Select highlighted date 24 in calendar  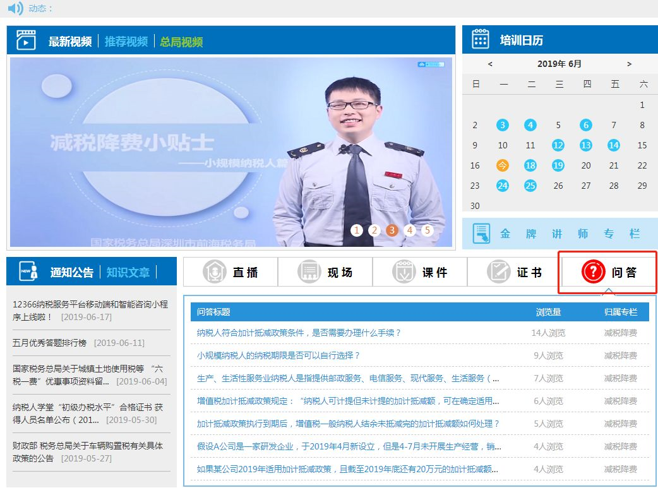click(503, 186)
